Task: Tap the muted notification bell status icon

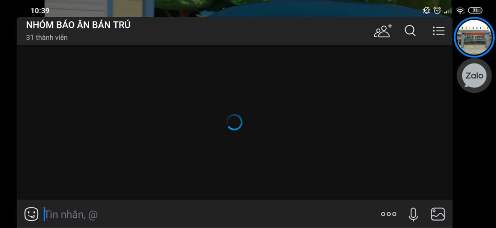Action: 426,11
